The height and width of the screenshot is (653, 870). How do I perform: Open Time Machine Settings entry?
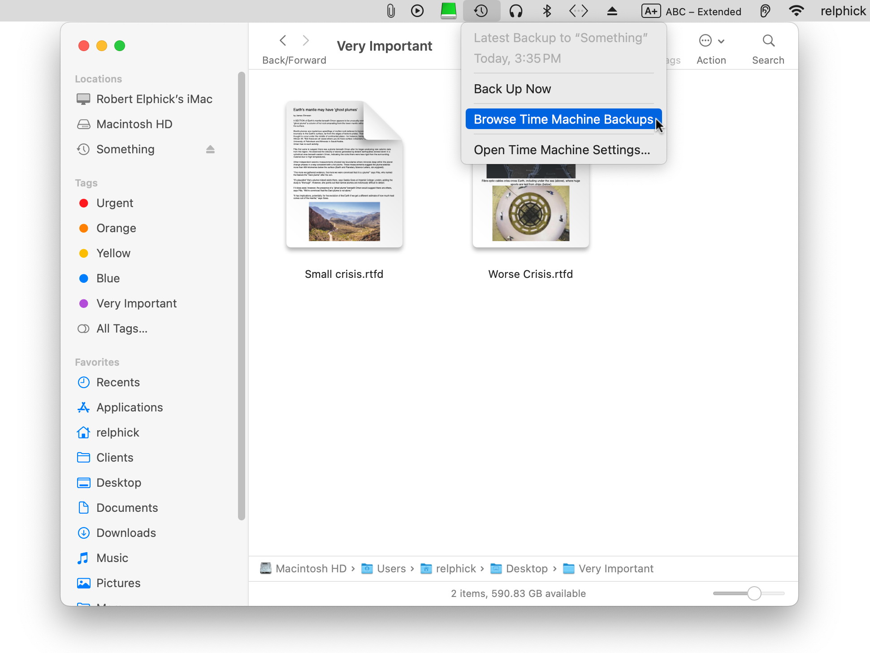(562, 150)
